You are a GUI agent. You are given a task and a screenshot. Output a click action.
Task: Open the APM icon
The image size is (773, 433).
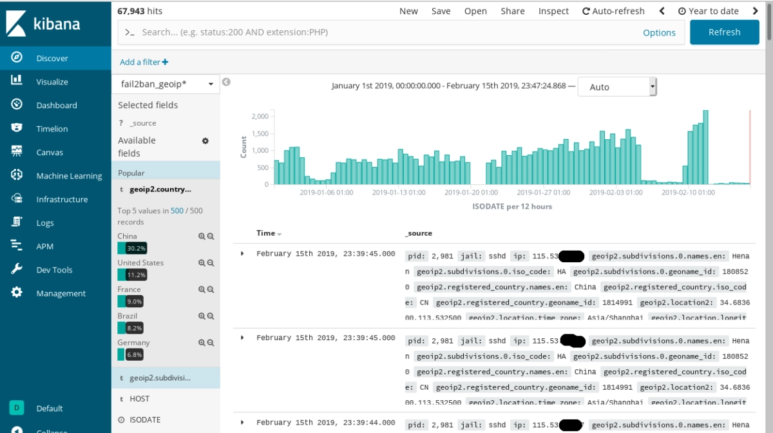point(17,245)
